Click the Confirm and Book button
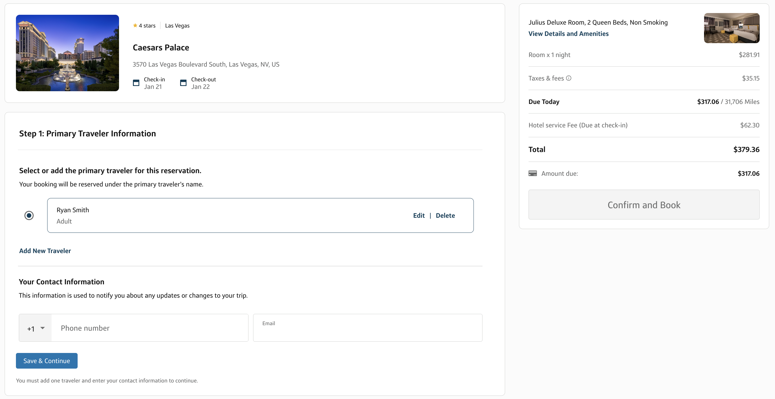This screenshot has height=399, width=775. [644, 205]
